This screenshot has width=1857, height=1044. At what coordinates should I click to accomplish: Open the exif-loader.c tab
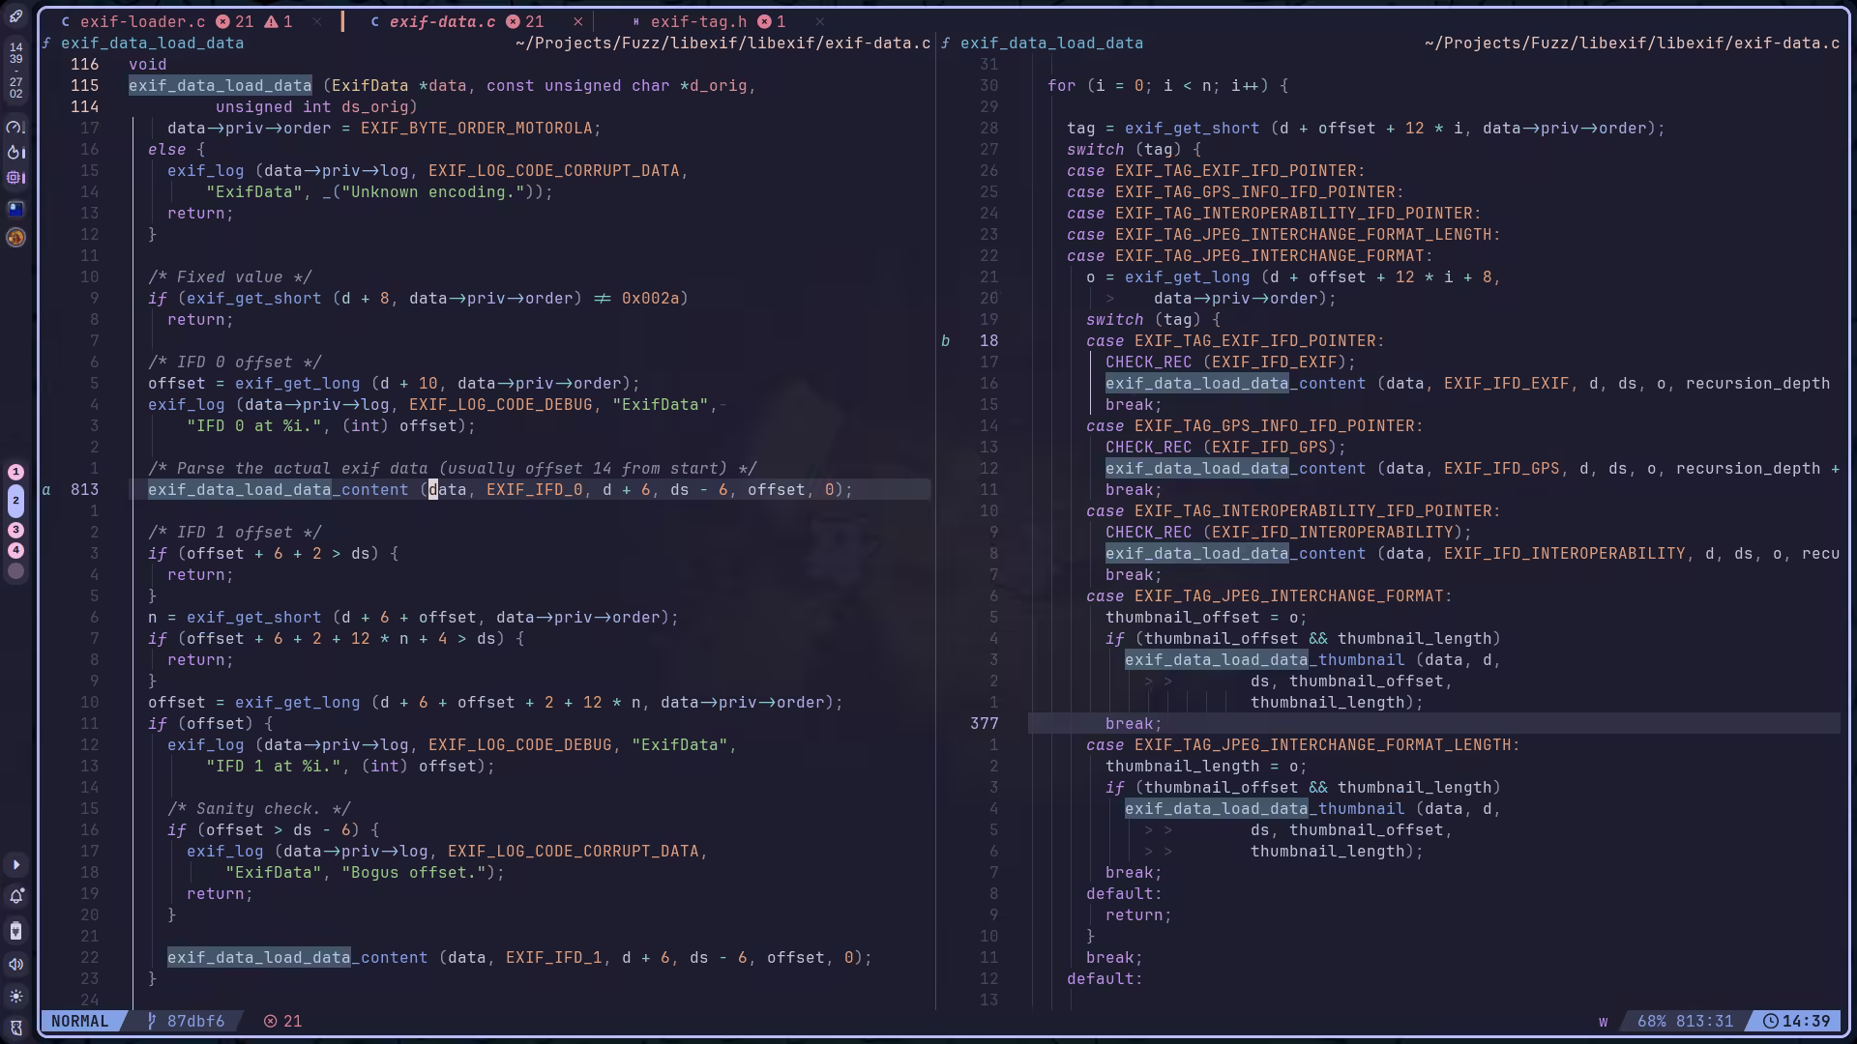click(x=142, y=21)
